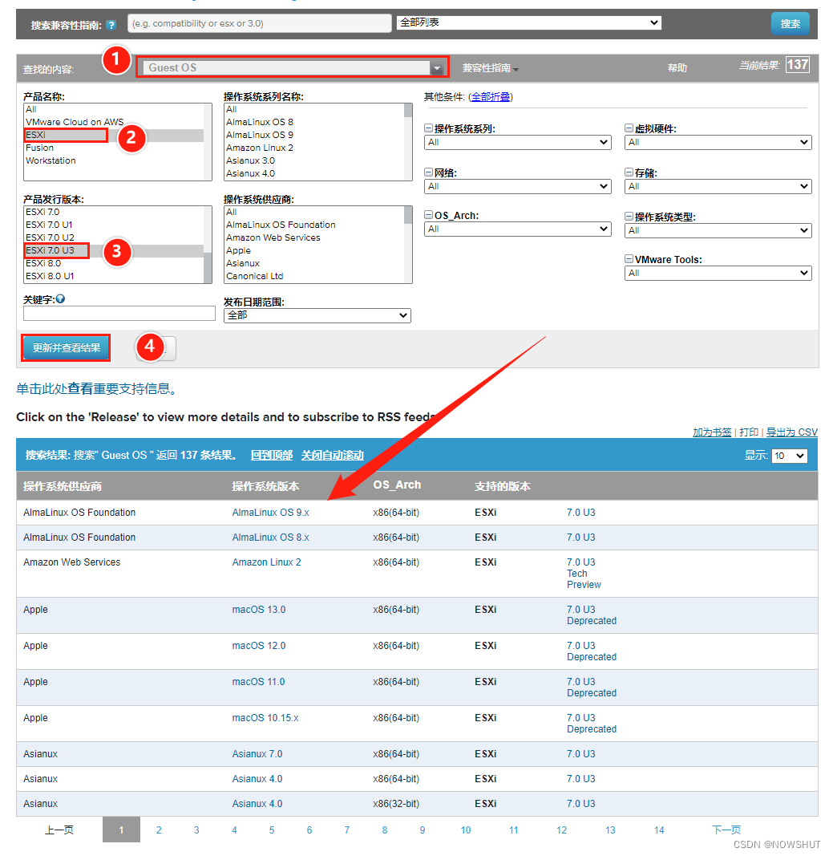Screen dimensions: 833x856
Task: Click the 关闭自动滚动 link
Action: click(332, 456)
